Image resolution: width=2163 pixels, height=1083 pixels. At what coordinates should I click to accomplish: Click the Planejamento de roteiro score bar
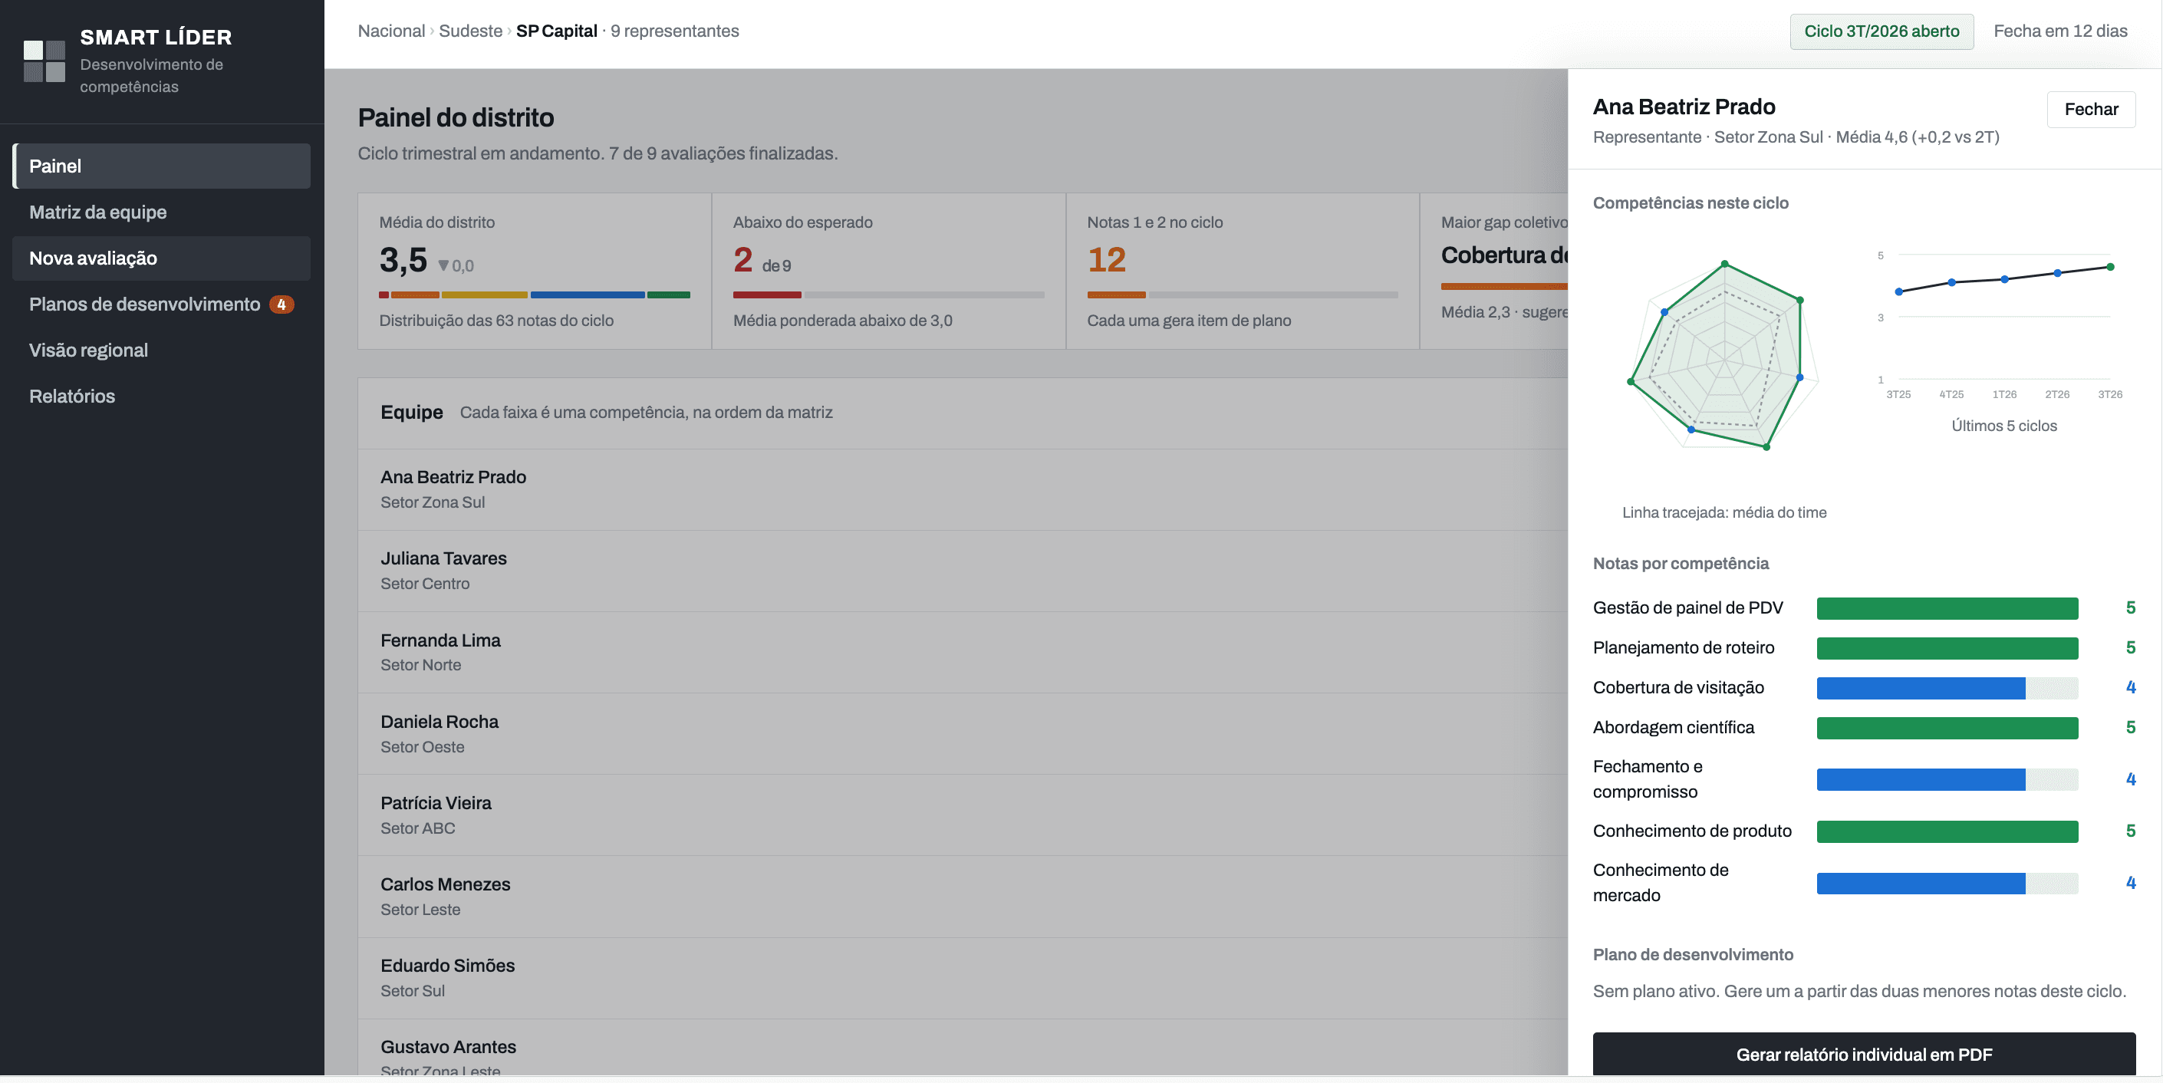(x=1947, y=648)
